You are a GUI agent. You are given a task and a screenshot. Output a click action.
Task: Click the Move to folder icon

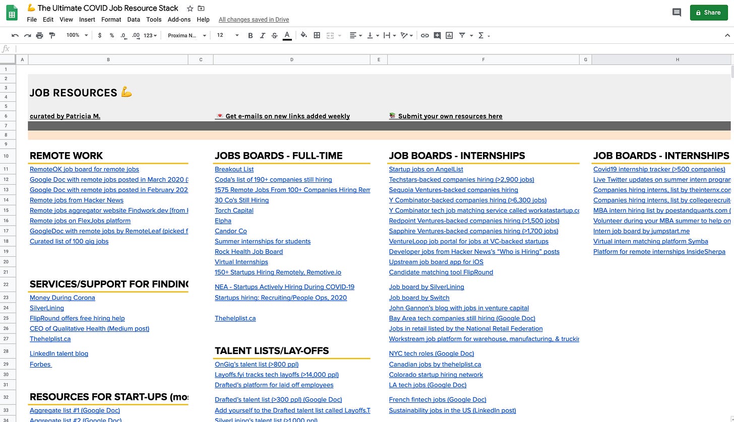pyautogui.click(x=201, y=8)
